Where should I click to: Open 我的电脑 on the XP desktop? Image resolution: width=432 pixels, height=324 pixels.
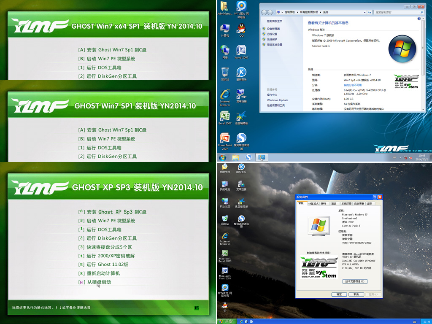coord(225,186)
